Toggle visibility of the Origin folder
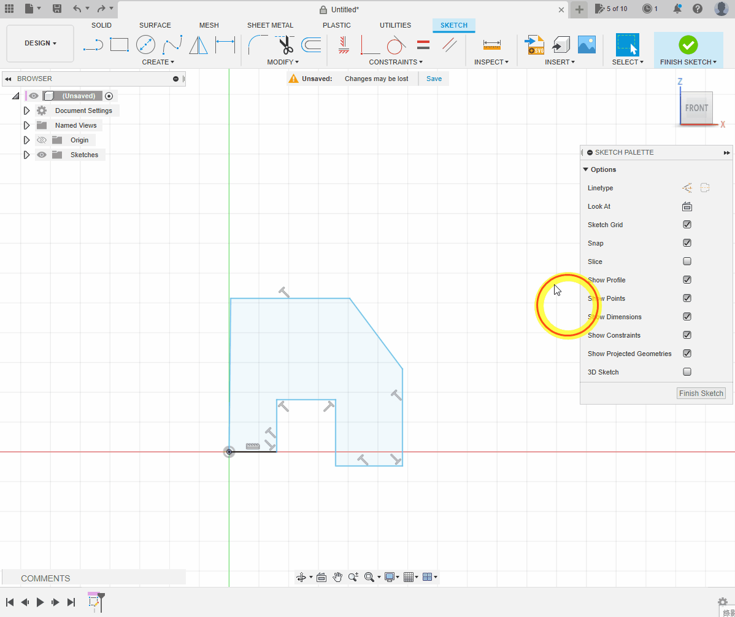Image resolution: width=735 pixels, height=617 pixels. (42, 140)
